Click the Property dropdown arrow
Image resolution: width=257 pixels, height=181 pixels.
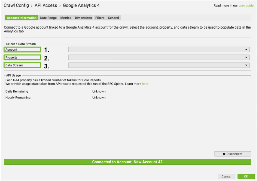(x=246, y=57)
